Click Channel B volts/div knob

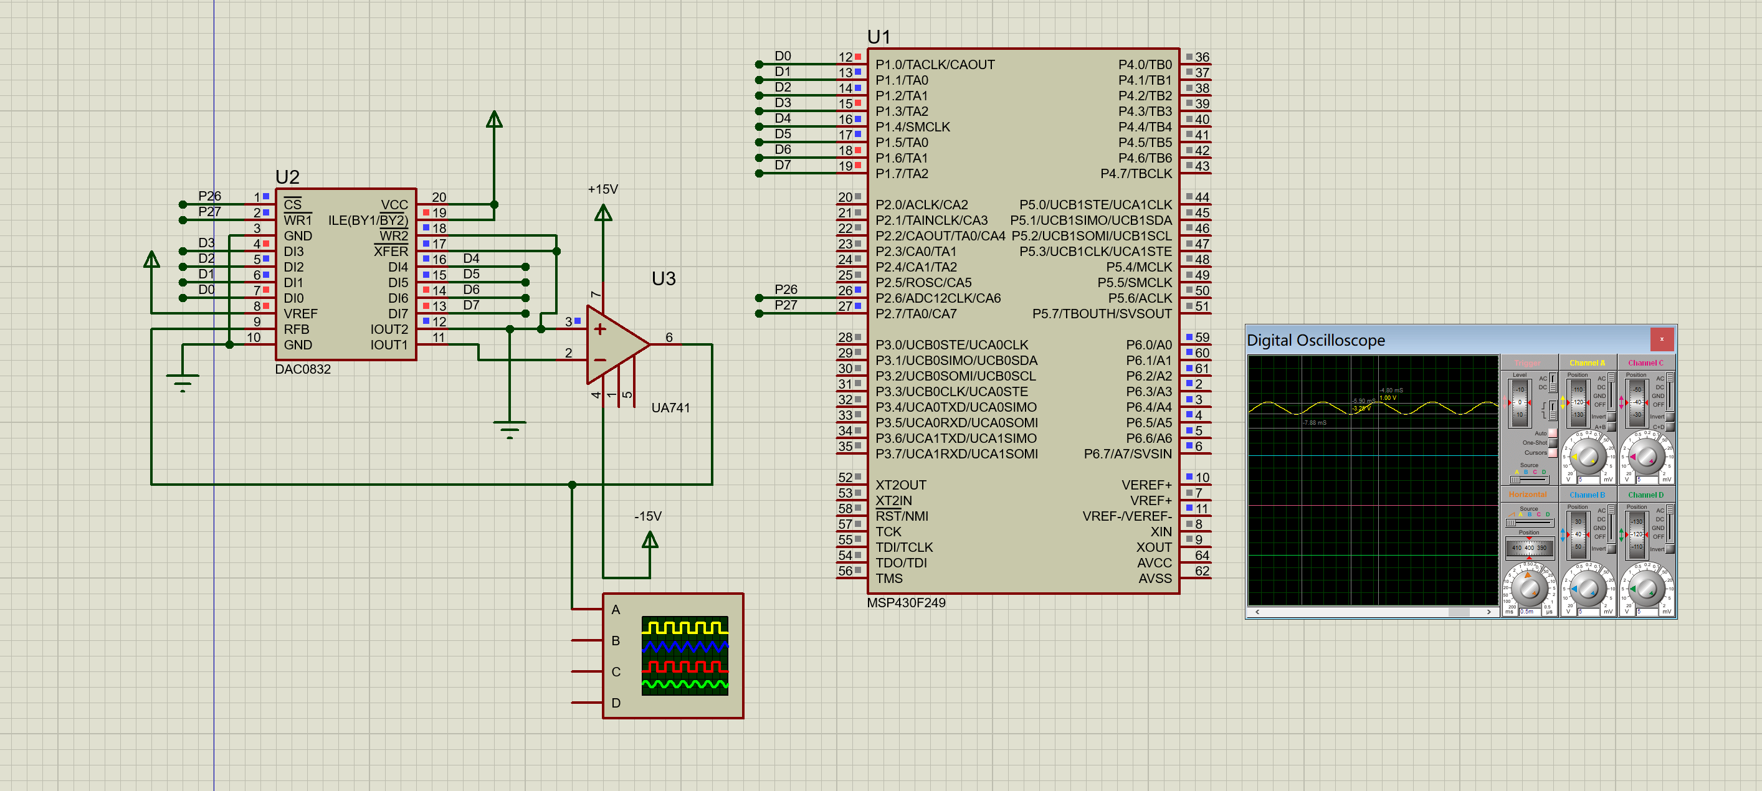click(1588, 588)
